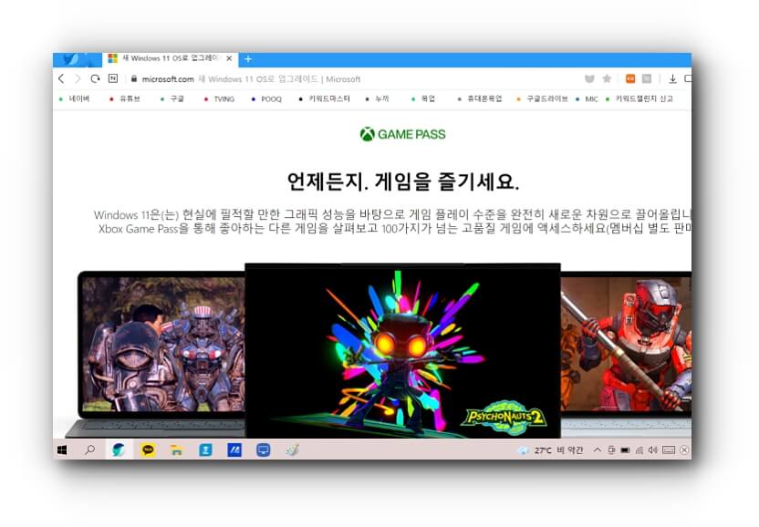Expand hidden system tray icons chevron

coord(598,450)
